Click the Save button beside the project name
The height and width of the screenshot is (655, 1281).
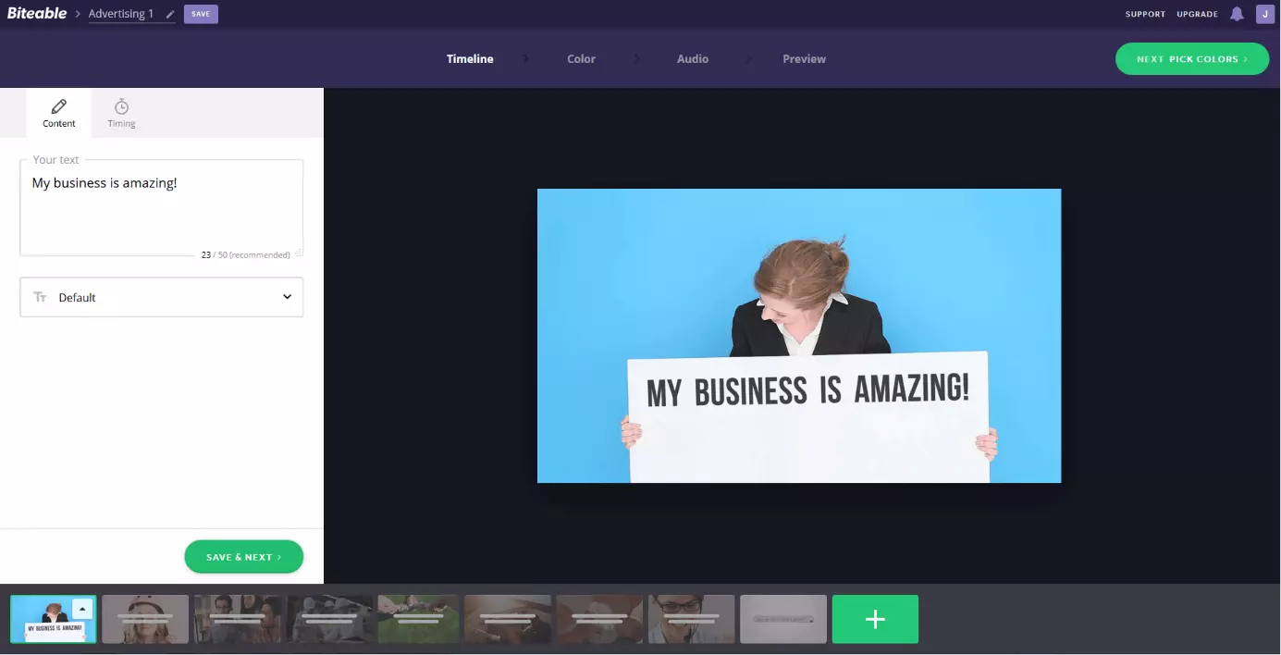point(201,14)
